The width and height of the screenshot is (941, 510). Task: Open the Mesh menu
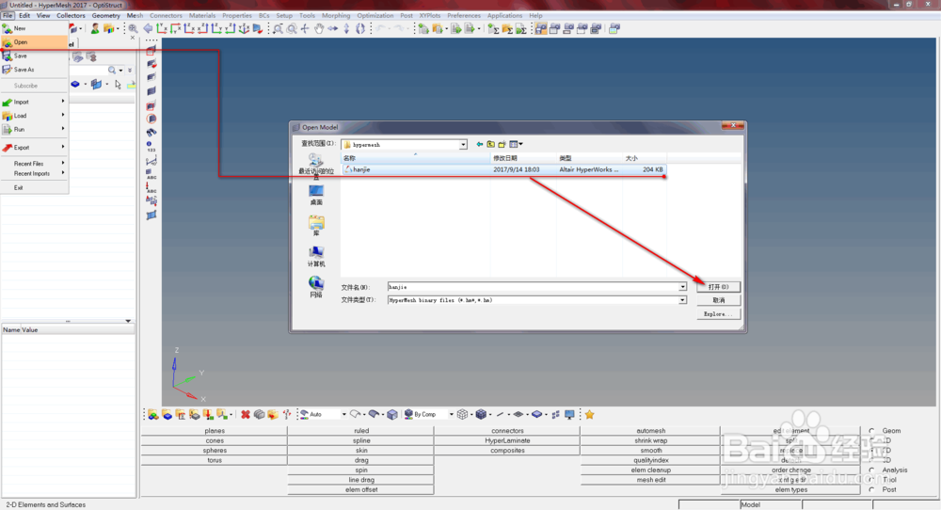135,16
